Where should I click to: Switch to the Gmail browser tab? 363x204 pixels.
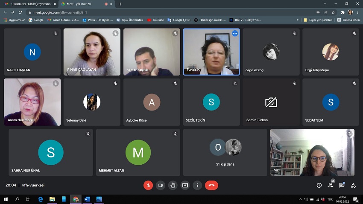tap(29, 4)
